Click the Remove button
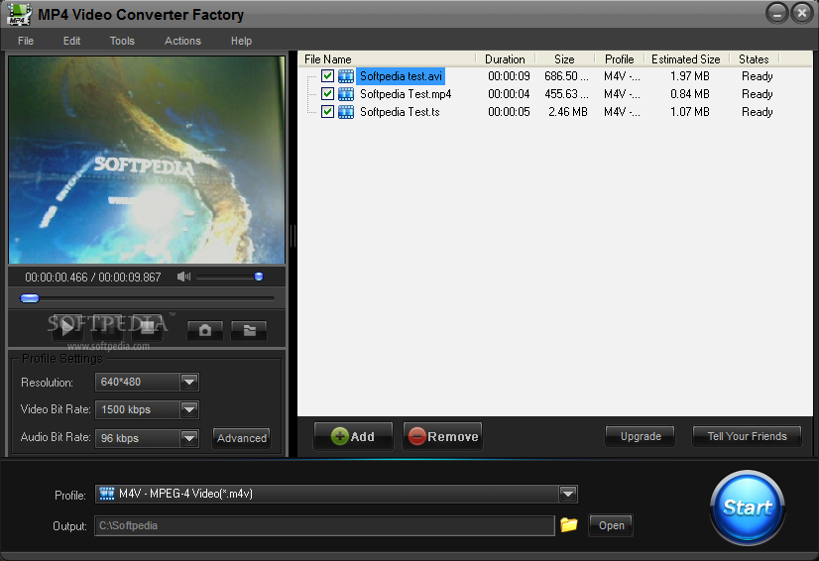819x561 pixels. 443,436
